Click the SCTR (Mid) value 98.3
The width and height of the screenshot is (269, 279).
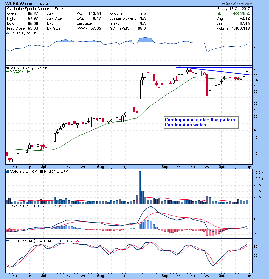point(142,28)
